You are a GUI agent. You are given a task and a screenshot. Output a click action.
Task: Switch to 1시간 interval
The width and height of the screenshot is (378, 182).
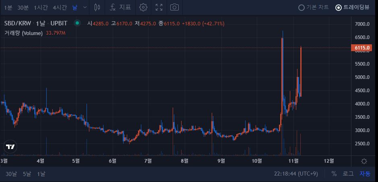coord(41,8)
